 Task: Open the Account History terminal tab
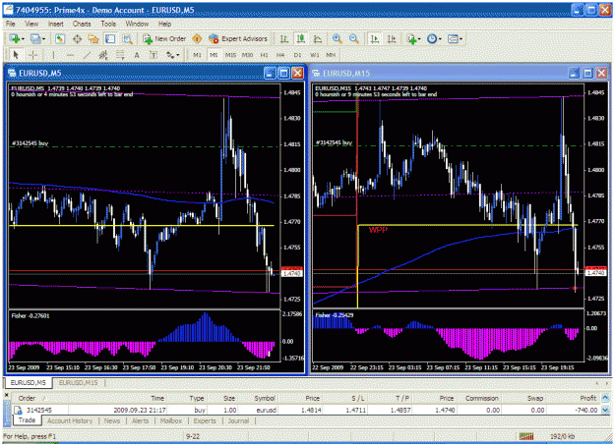coord(70,420)
